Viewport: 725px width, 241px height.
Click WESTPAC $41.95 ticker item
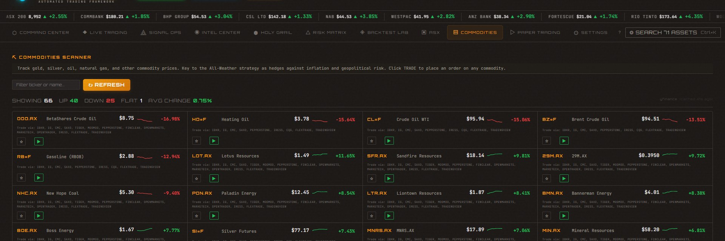point(423,17)
